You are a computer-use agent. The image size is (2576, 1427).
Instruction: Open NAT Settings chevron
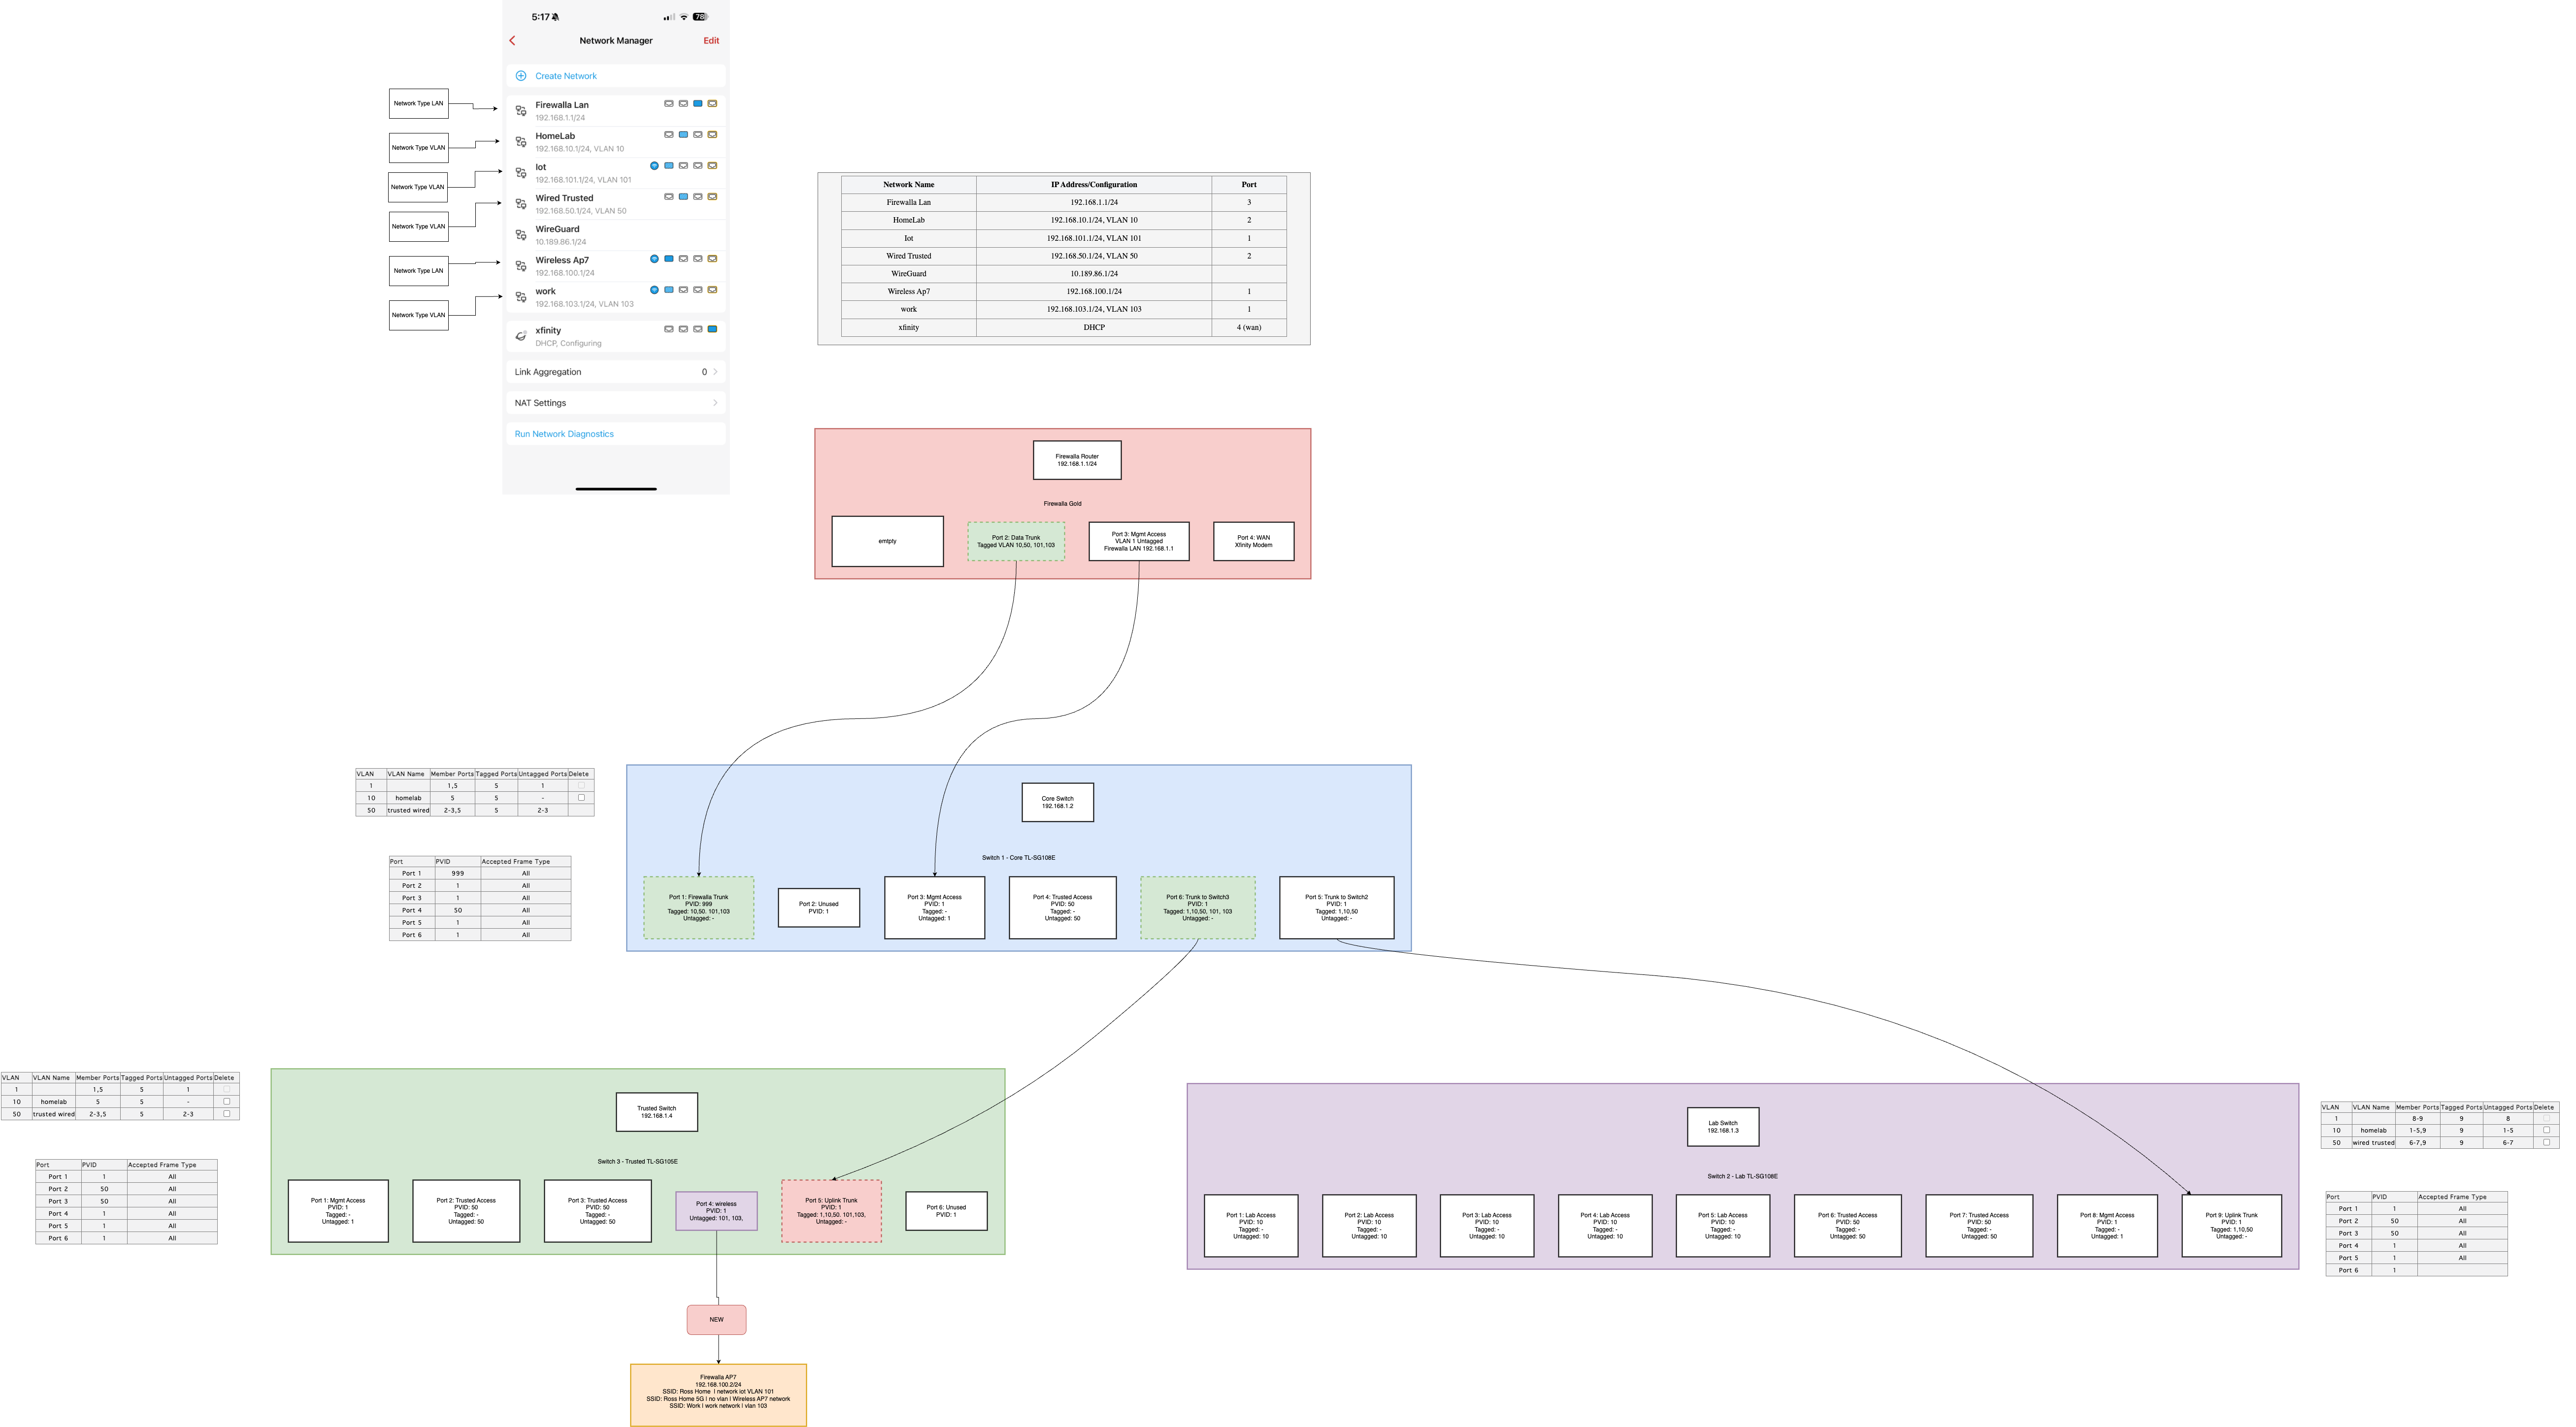[x=715, y=403]
